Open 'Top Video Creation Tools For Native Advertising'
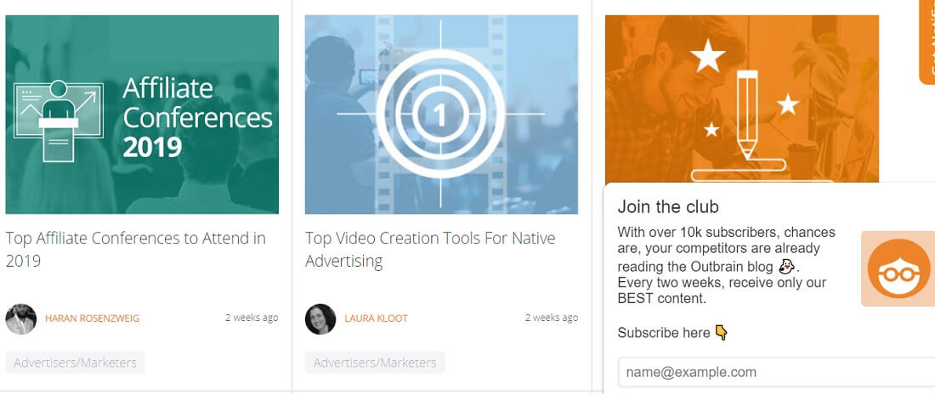 430,249
